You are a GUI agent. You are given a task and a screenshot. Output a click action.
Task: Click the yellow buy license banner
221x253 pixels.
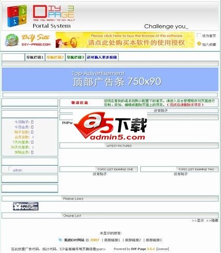tap(125, 40)
